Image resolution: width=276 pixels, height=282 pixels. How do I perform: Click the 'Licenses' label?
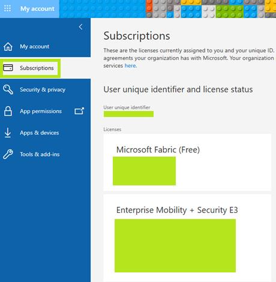point(112,130)
